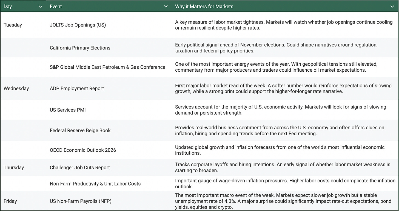
Task: Click the labor market tightness description
Action: pyautogui.click(x=284, y=25)
